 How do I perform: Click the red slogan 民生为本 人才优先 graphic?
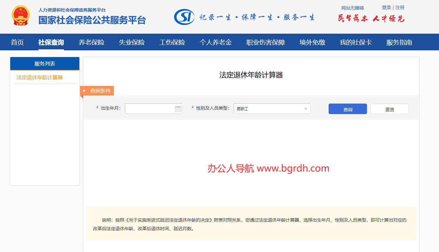(371, 18)
